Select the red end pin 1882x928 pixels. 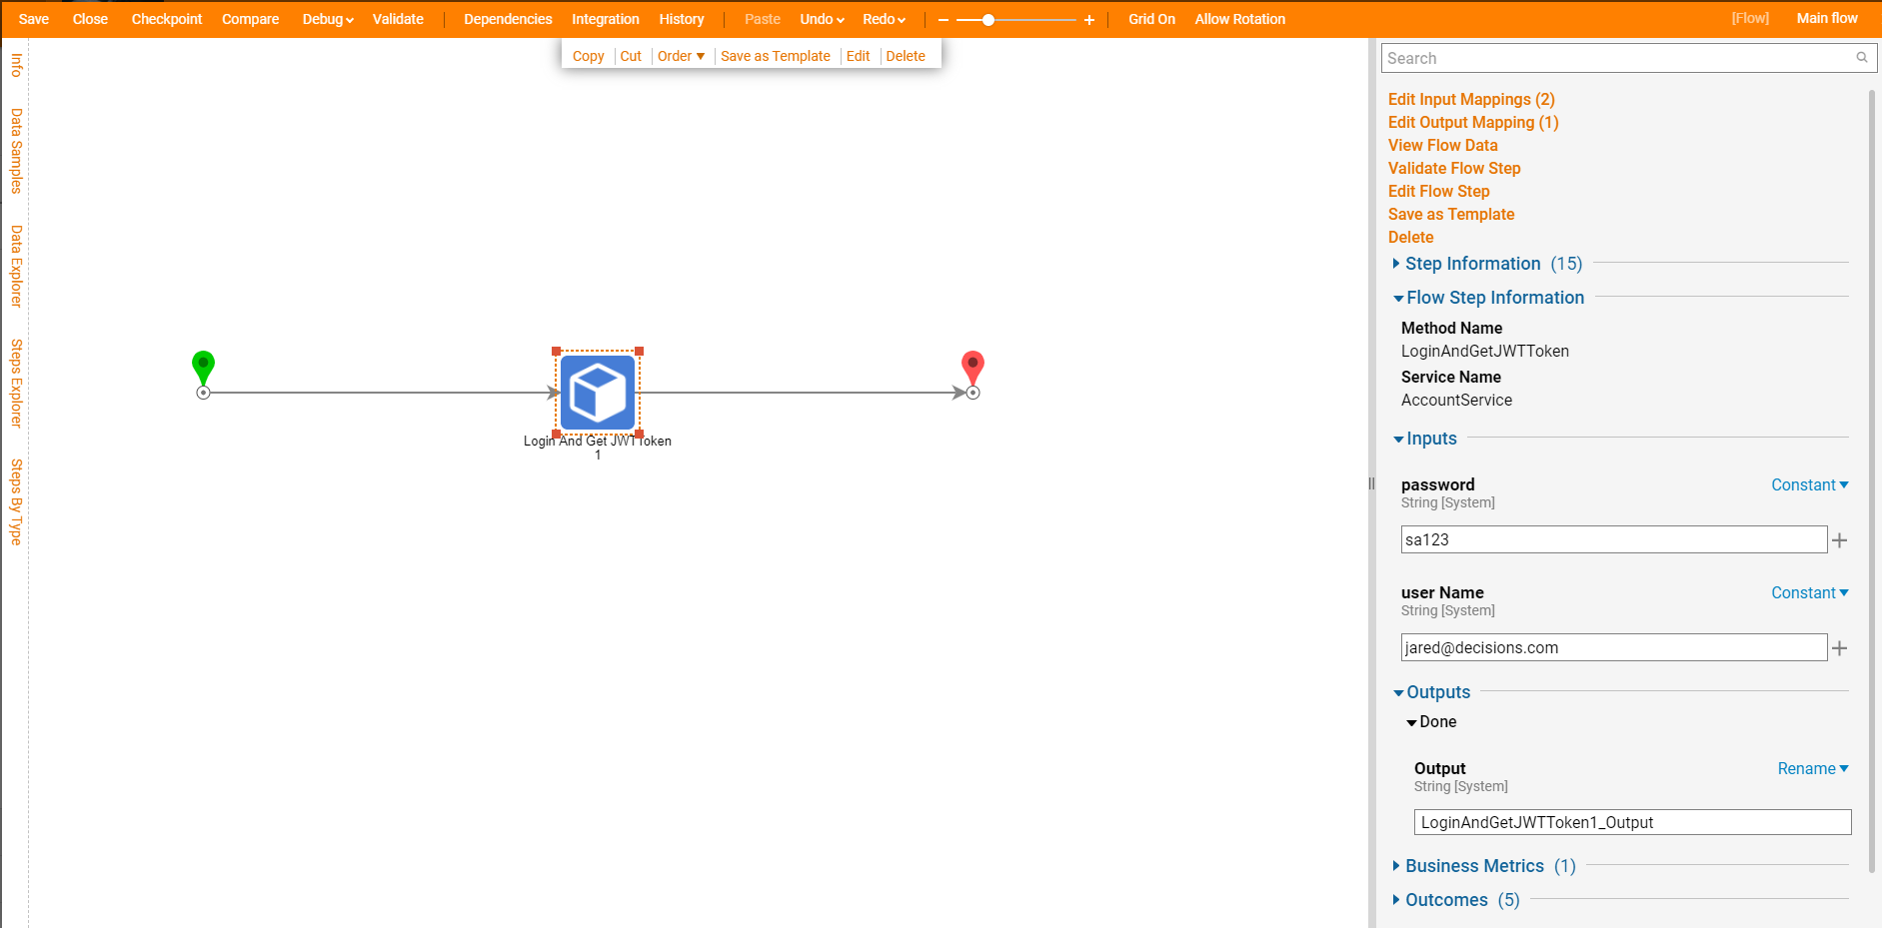click(972, 368)
